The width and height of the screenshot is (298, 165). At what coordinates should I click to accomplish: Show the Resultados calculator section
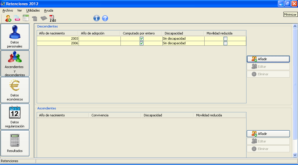(15, 143)
